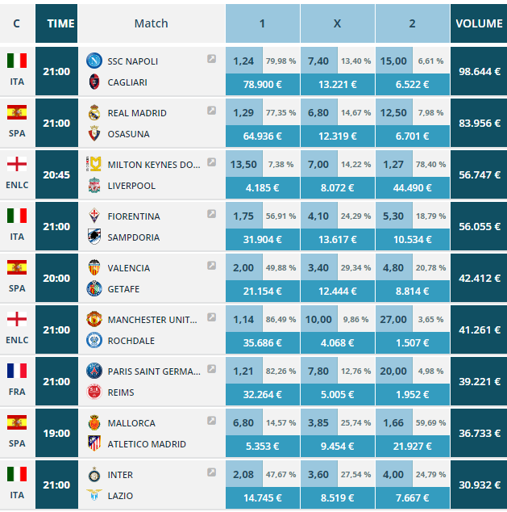Click the Real Madrid club crest
The image size is (507, 512).
click(x=94, y=113)
